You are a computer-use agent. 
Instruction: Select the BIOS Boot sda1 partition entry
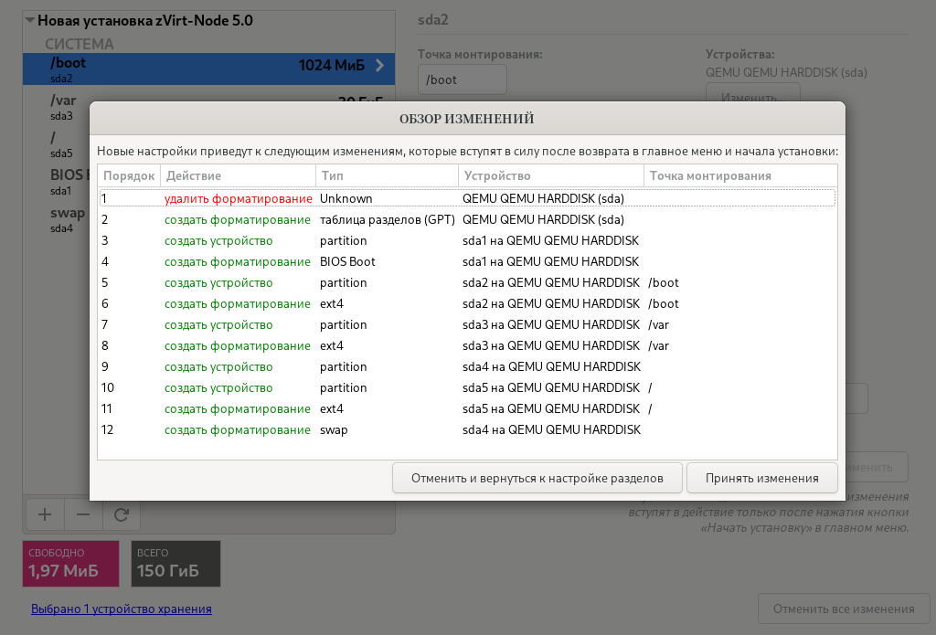click(x=56, y=182)
